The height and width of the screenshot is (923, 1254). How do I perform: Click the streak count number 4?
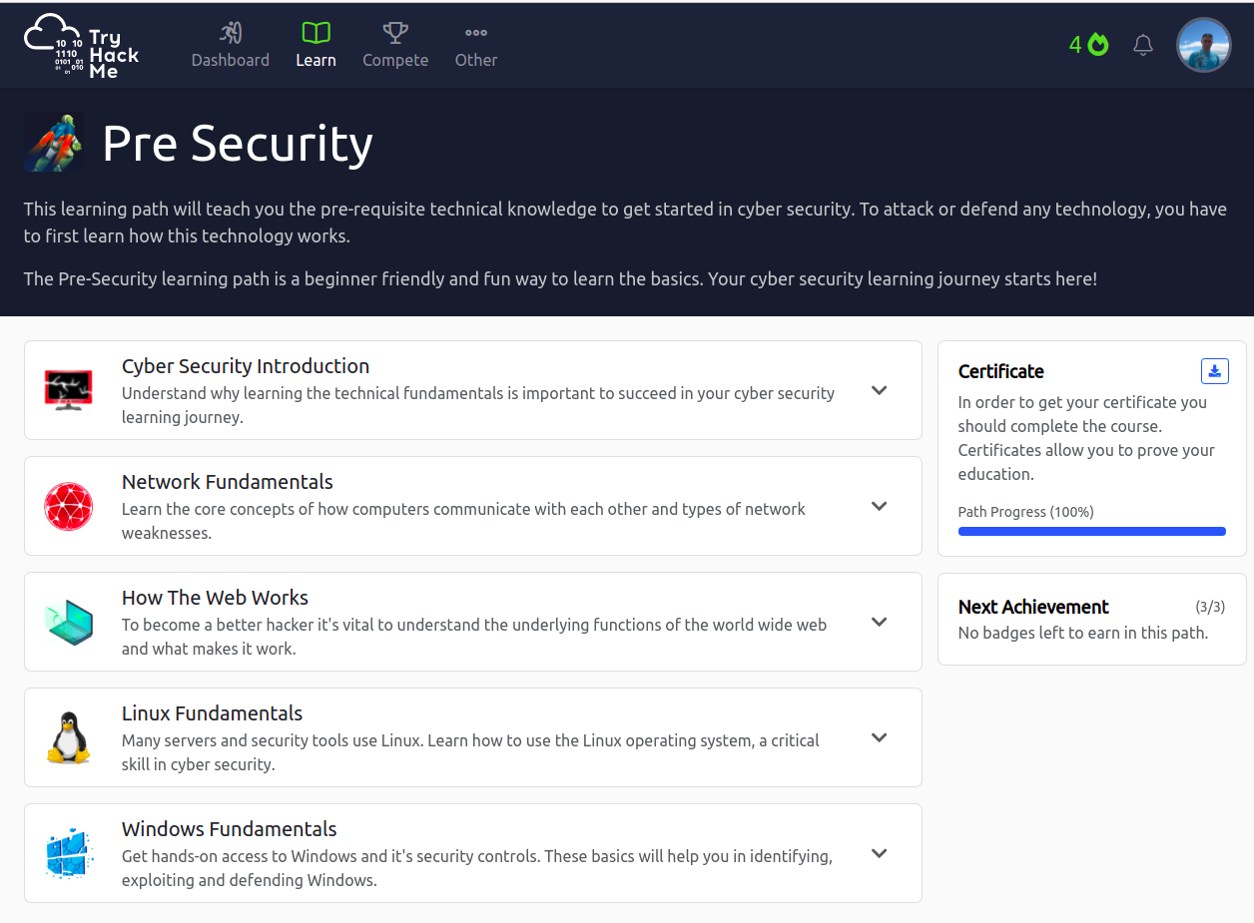[1075, 45]
